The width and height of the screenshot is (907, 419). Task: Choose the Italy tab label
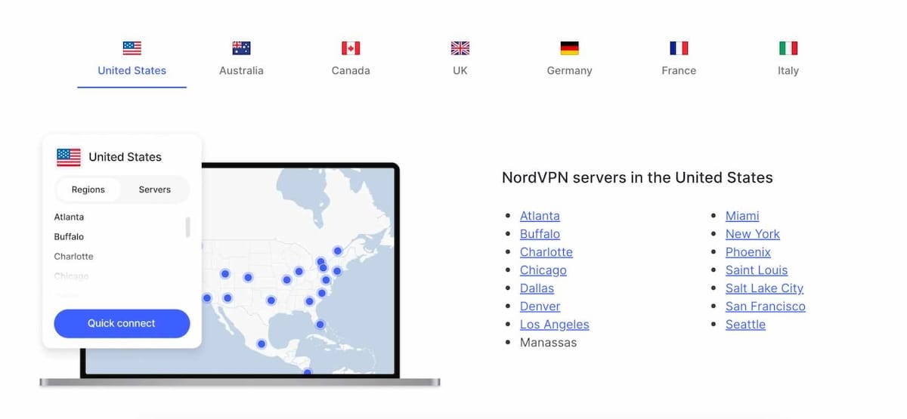pos(788,70)
